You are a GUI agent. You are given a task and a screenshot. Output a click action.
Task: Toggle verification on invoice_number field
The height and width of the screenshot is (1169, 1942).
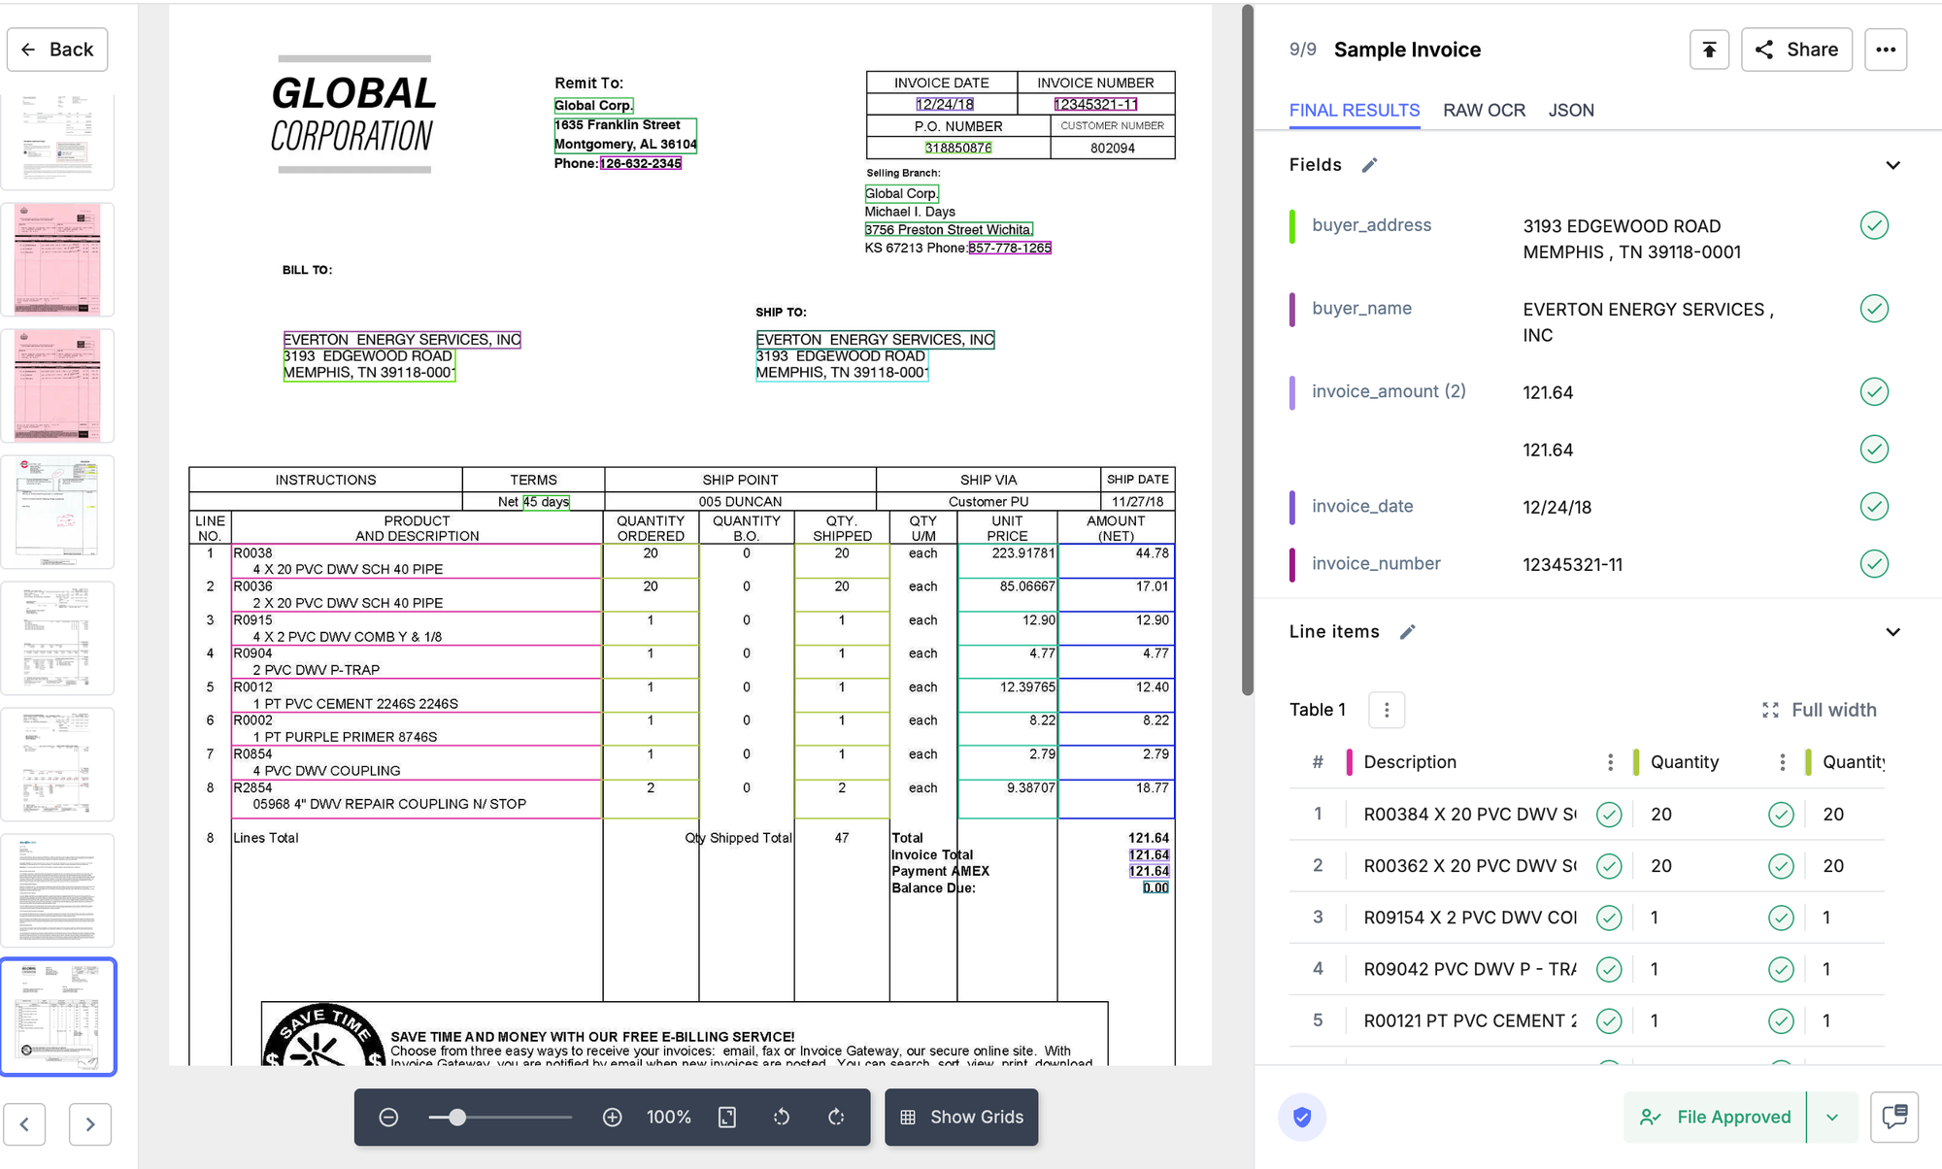[1875, 563]
